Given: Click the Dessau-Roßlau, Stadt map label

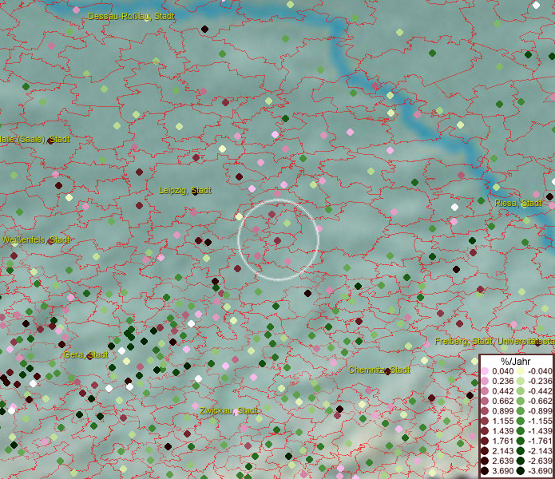Looking at the screenshot, I should (x=131, y=16).
